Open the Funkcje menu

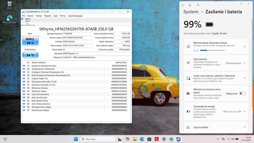click(x=39, y=16)
